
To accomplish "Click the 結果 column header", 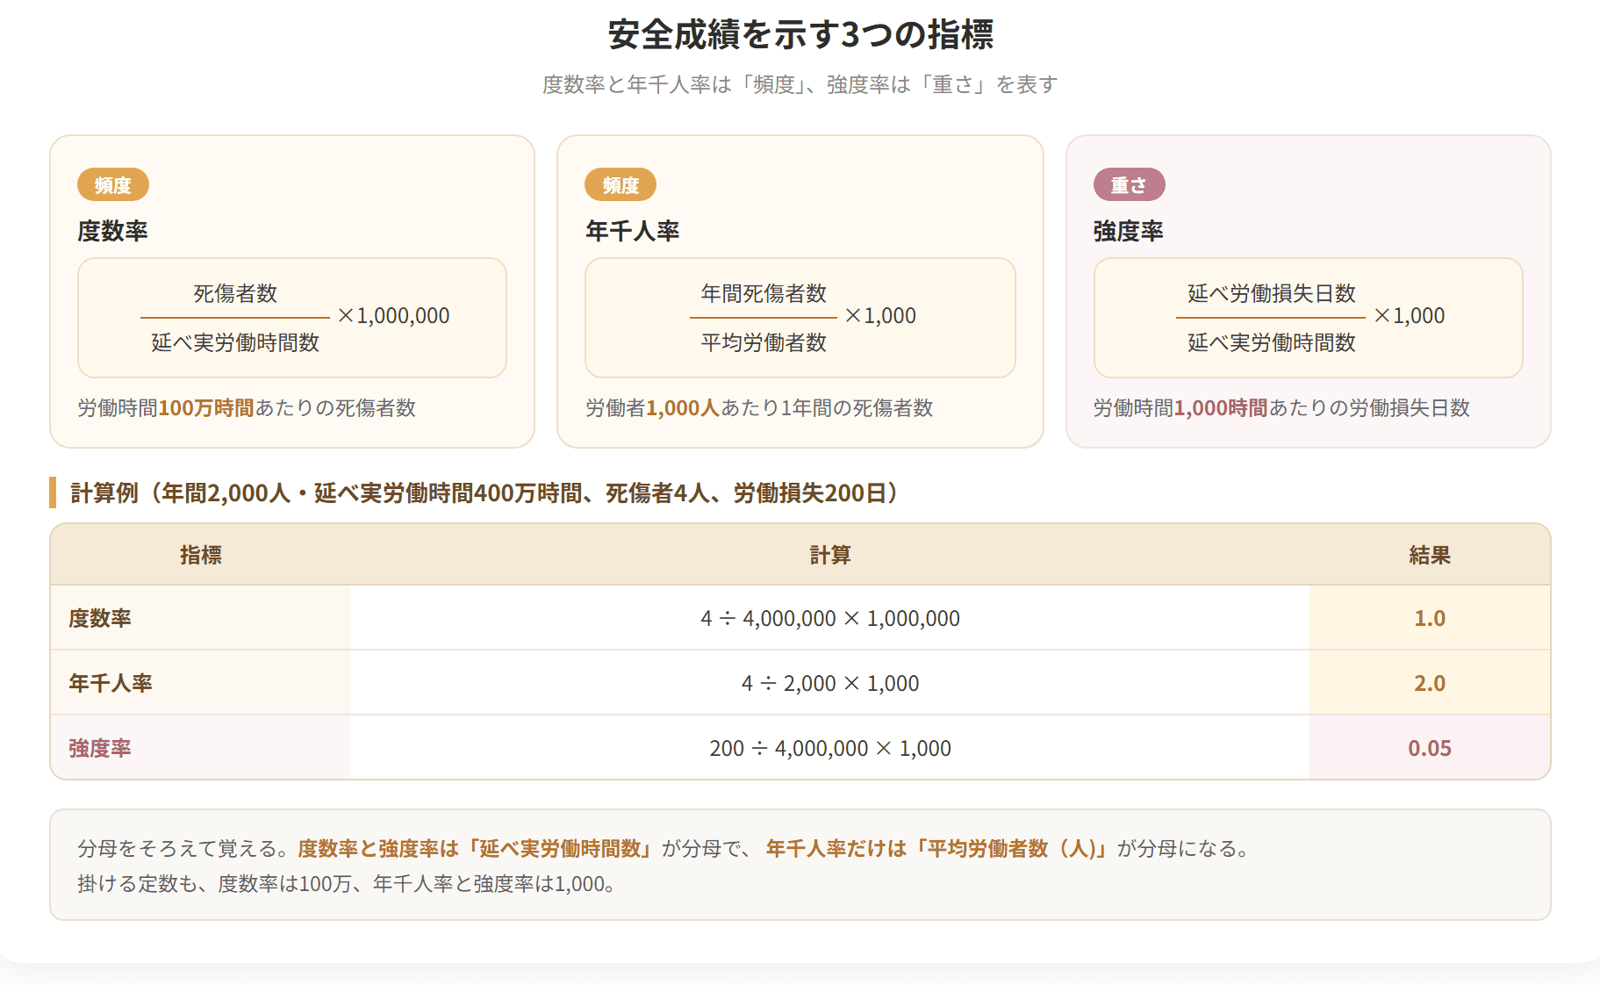I will pos(1430,555).
